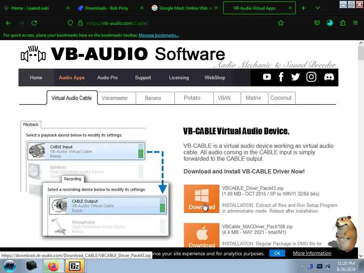The image size is (364, 273).
Task: Open Firefox from the taskbar
Action: coord(53,266)
